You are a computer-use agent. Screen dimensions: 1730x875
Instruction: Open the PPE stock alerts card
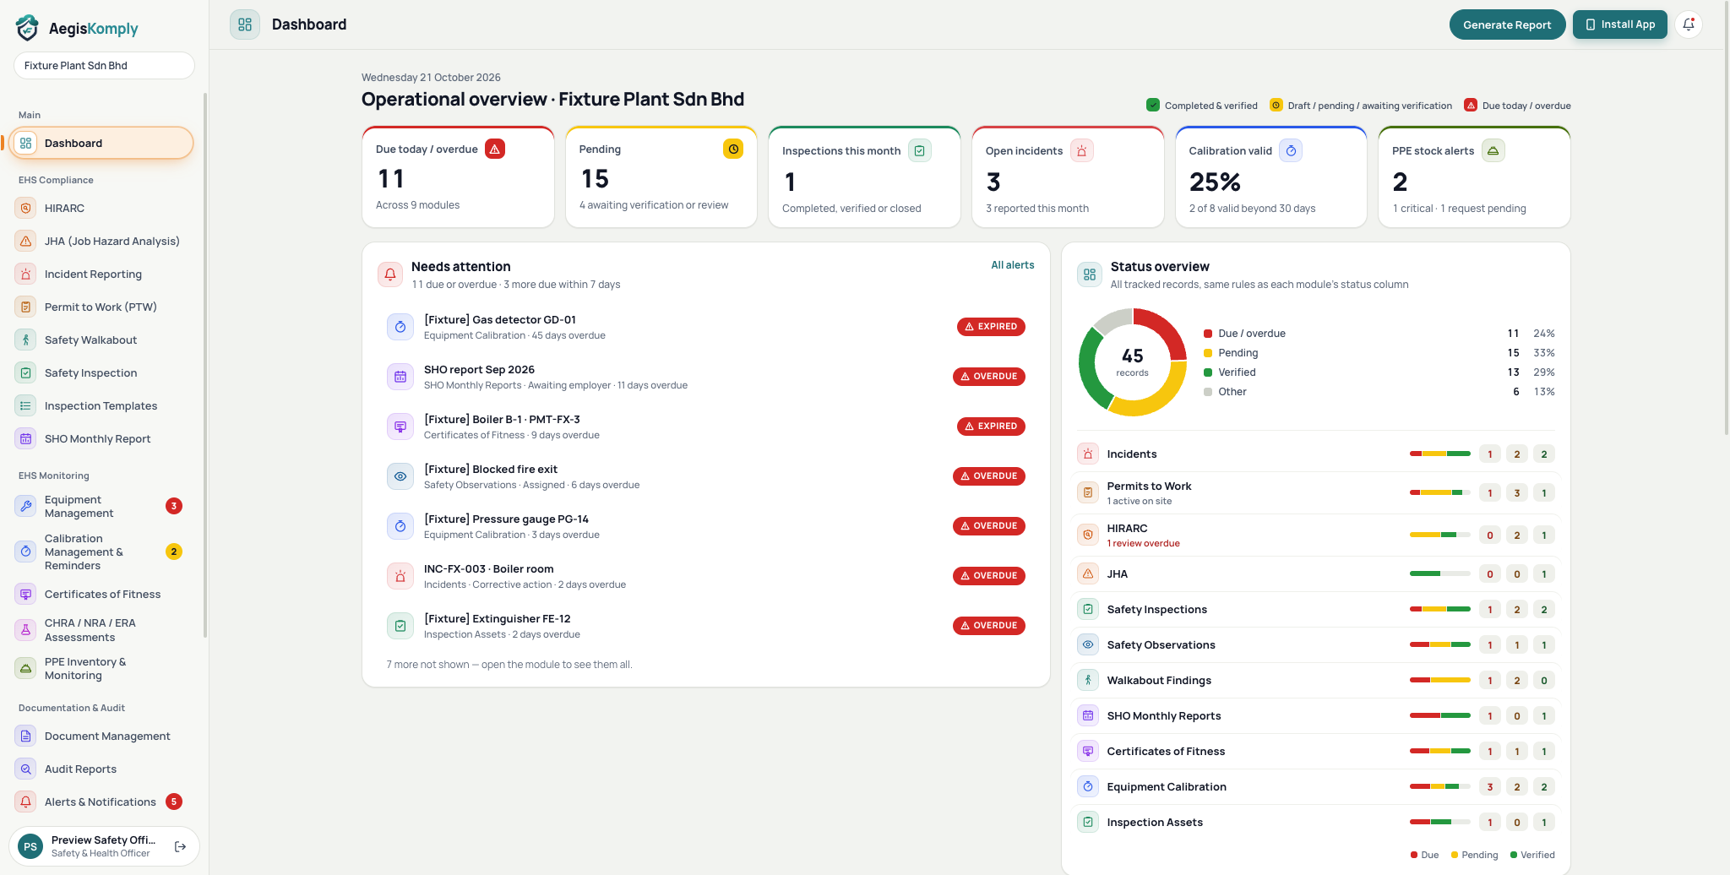(x=1474, y=177)
